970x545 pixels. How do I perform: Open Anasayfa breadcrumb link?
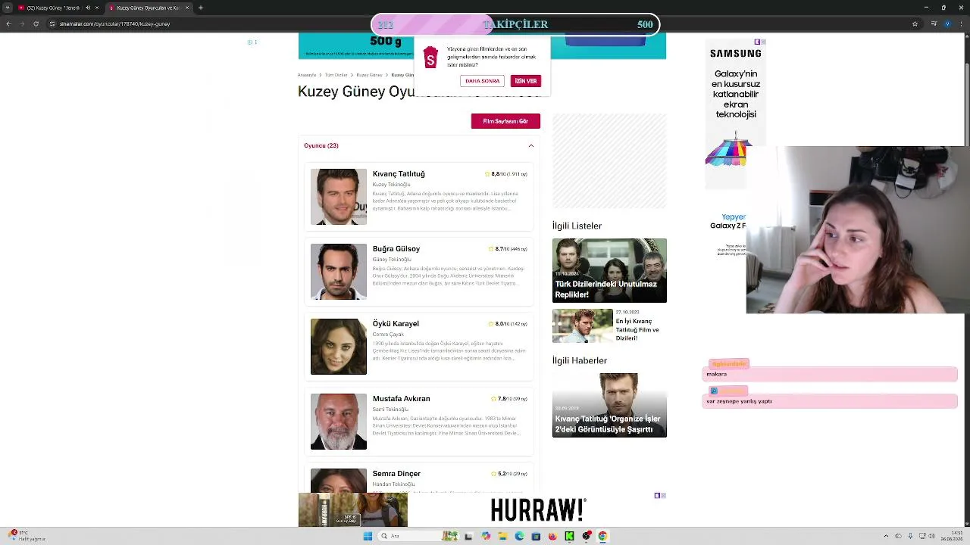pyautogui.click(x=307, y=75)
